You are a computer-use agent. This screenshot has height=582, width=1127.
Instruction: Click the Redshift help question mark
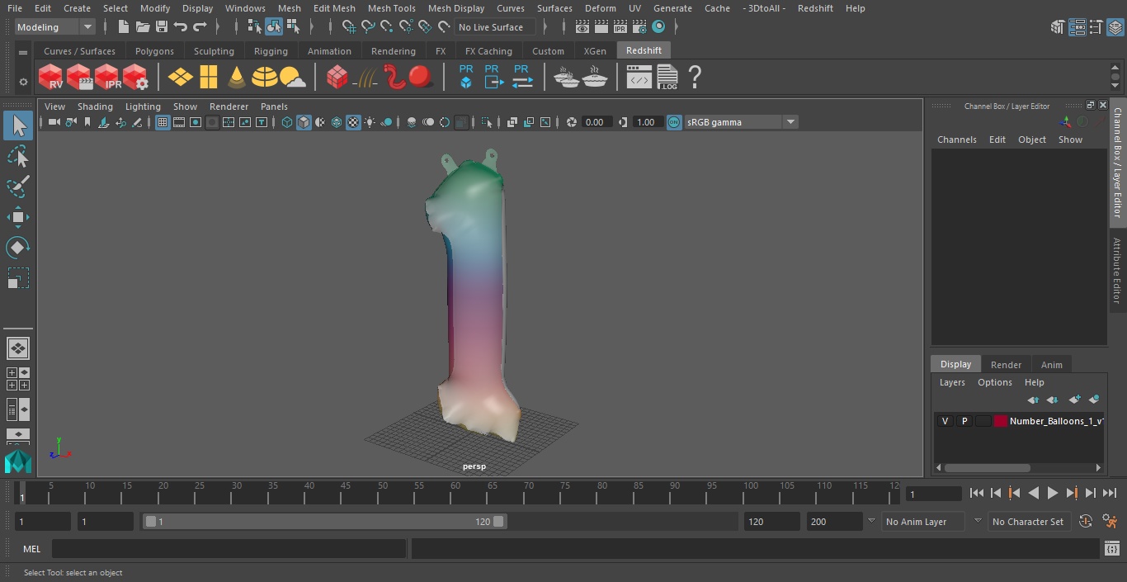[695, 78]
